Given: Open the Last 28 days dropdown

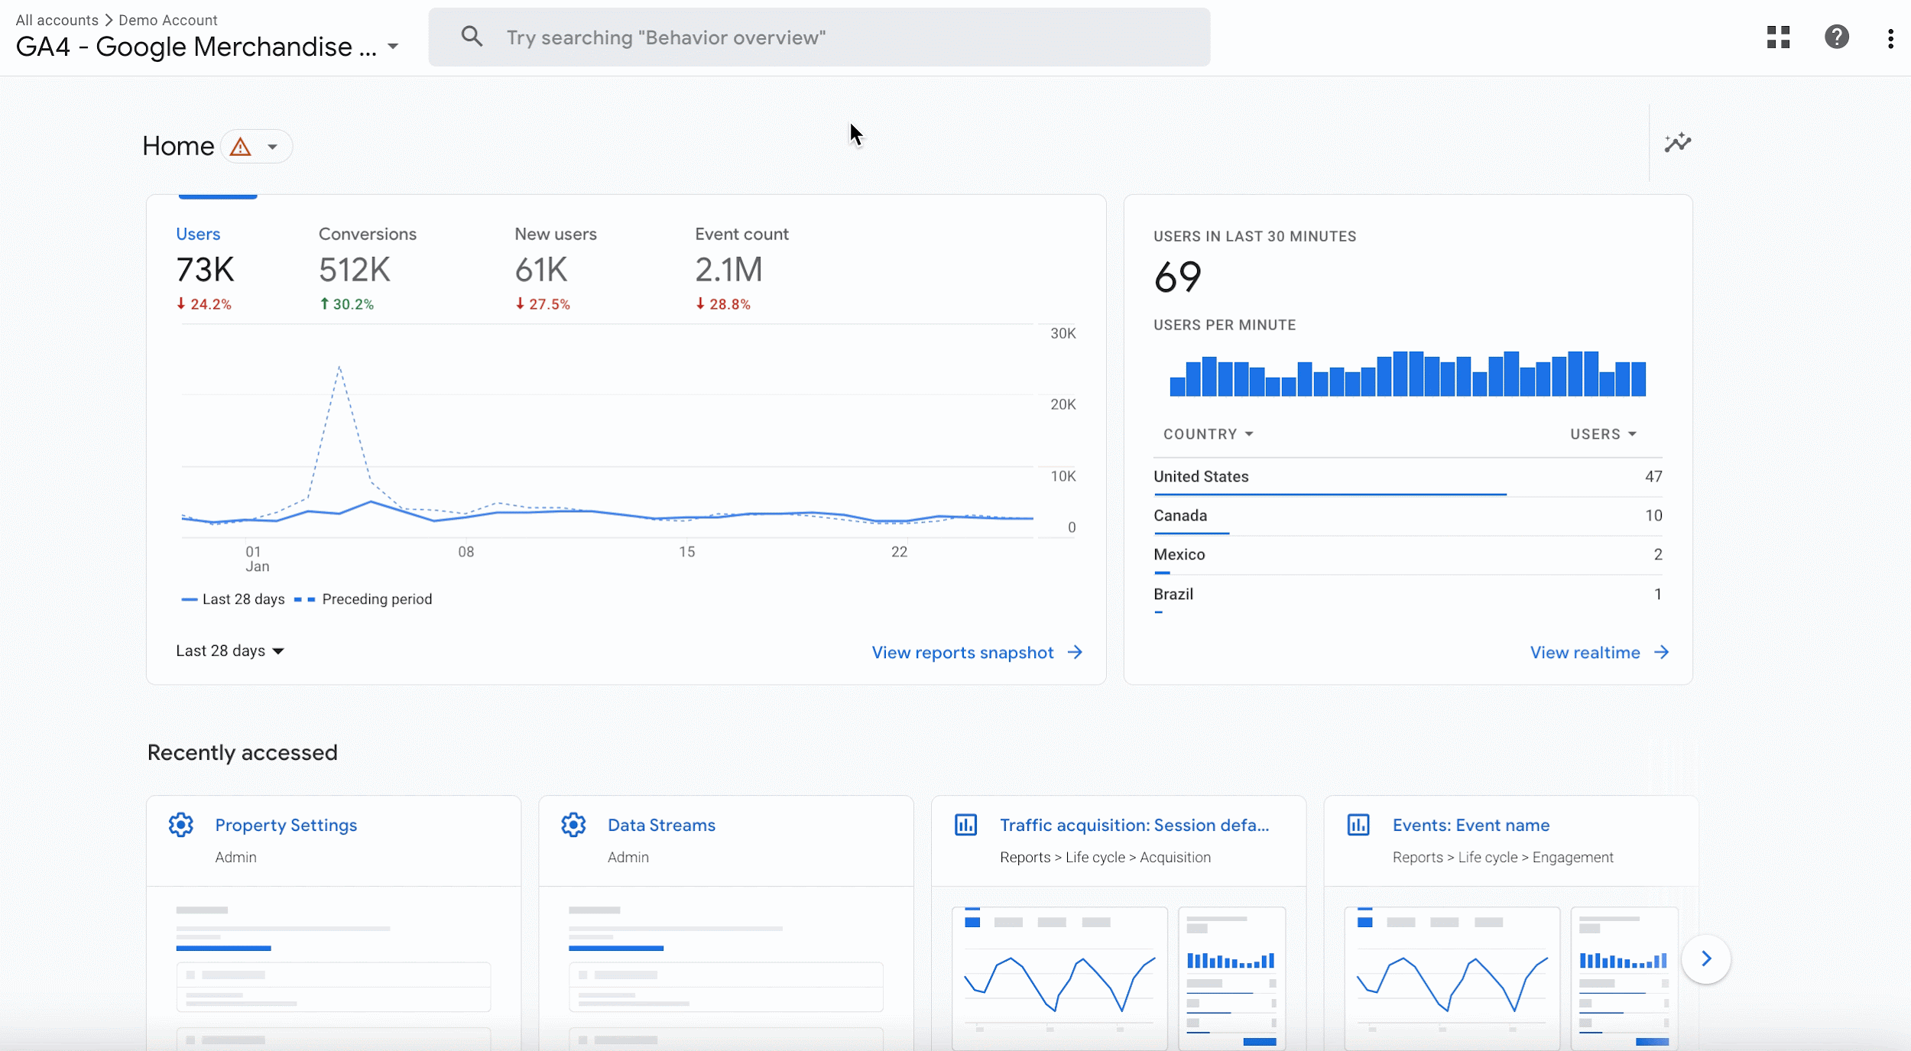Looking at the screenshot, I should [229, 650].
